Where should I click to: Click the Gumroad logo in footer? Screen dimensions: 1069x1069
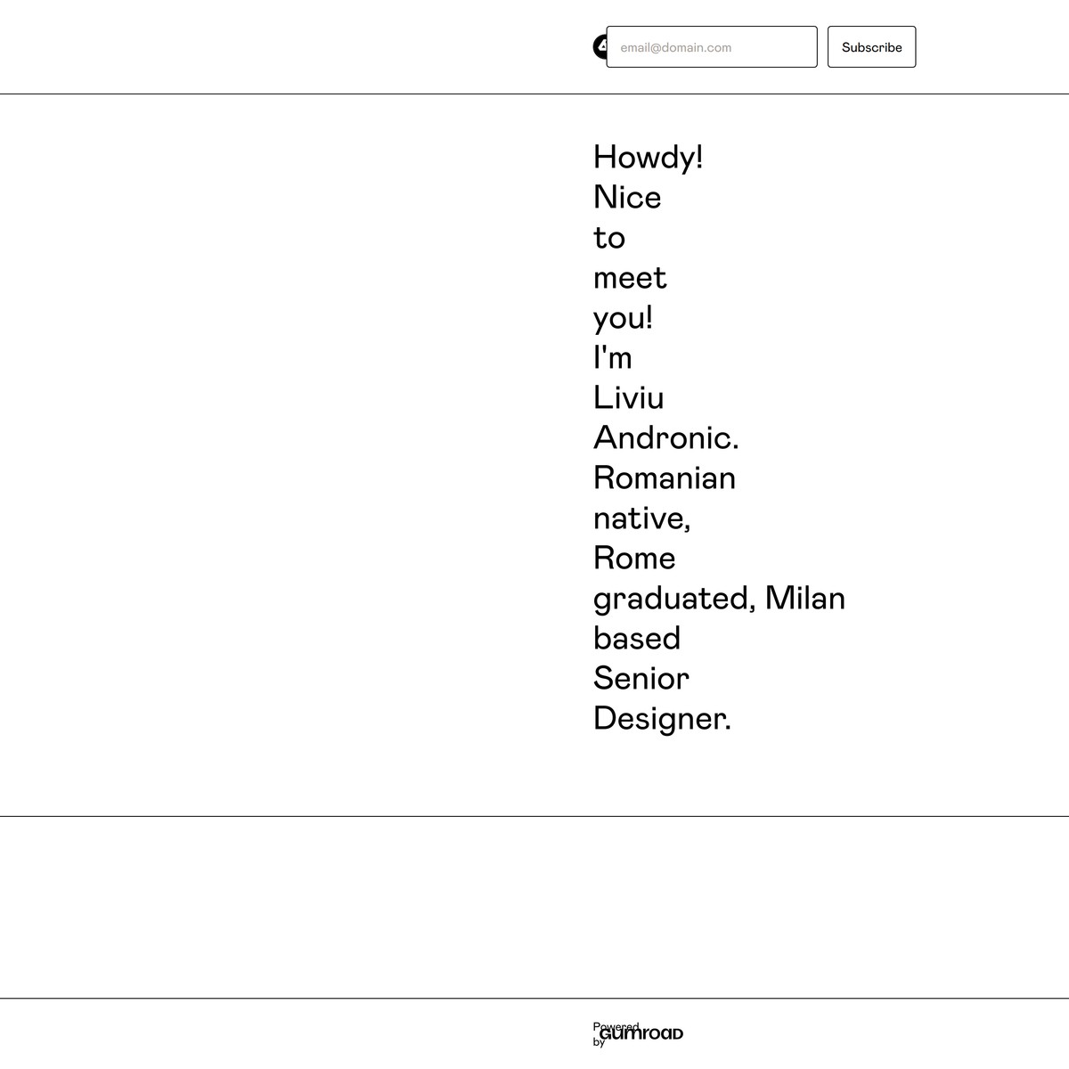[650, 1034]
